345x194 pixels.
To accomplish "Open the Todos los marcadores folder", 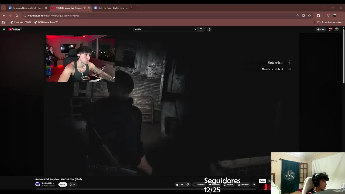I will click(x=330, y=22).
